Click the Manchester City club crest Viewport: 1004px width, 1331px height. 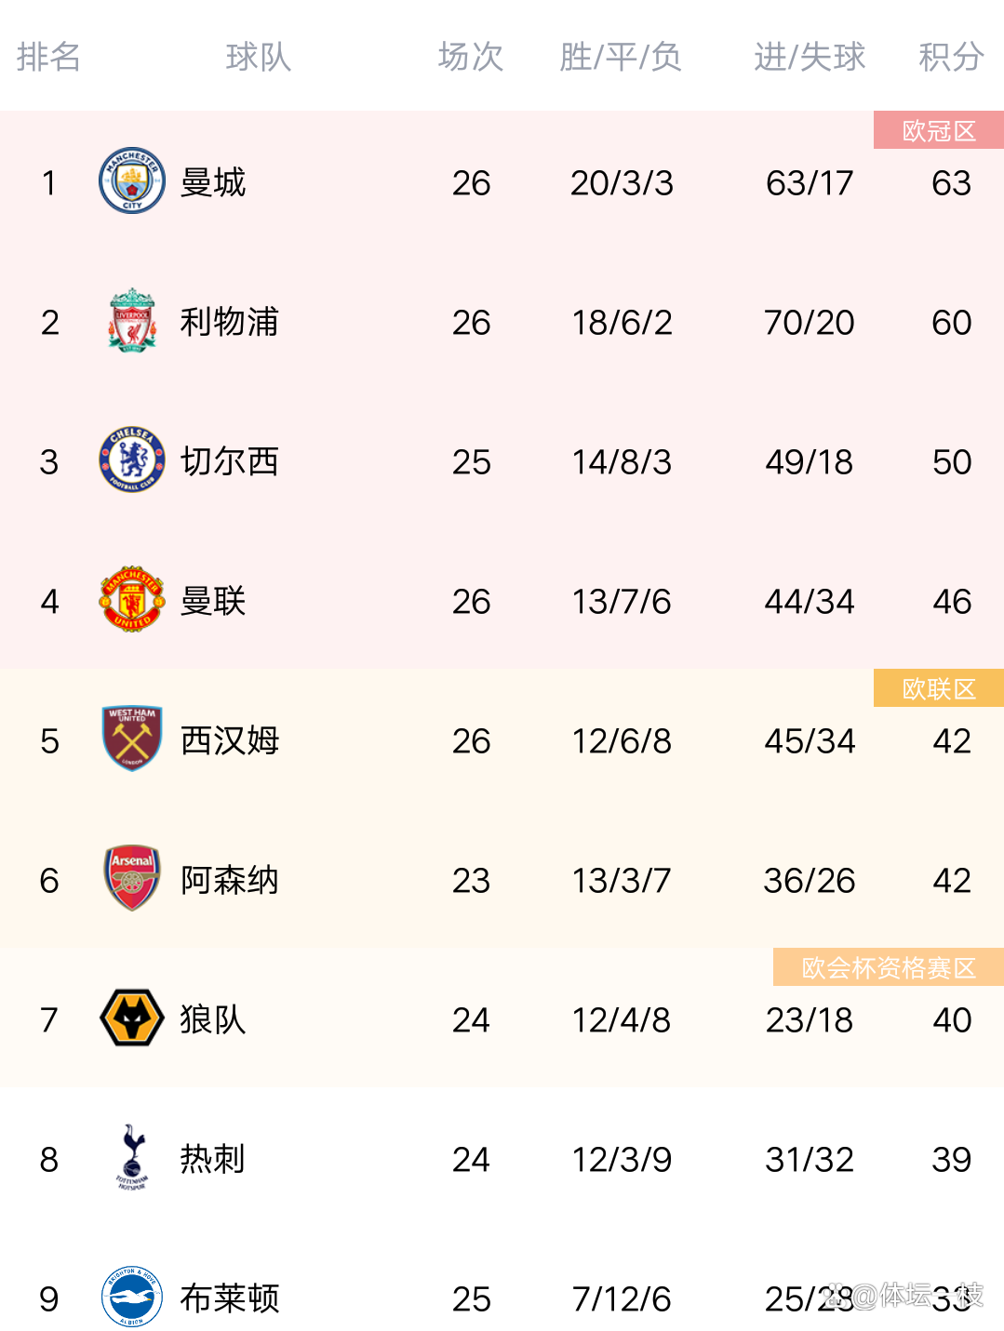click(x=132, y=181)
